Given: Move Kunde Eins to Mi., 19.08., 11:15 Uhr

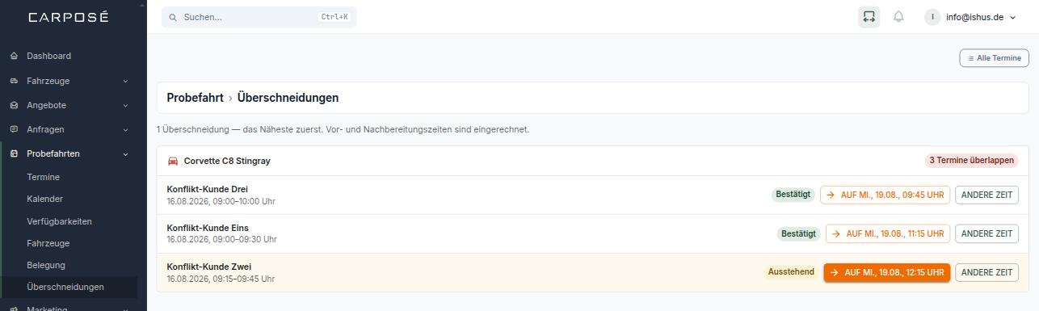Looking at the screenshot, I should pos(888,233).
